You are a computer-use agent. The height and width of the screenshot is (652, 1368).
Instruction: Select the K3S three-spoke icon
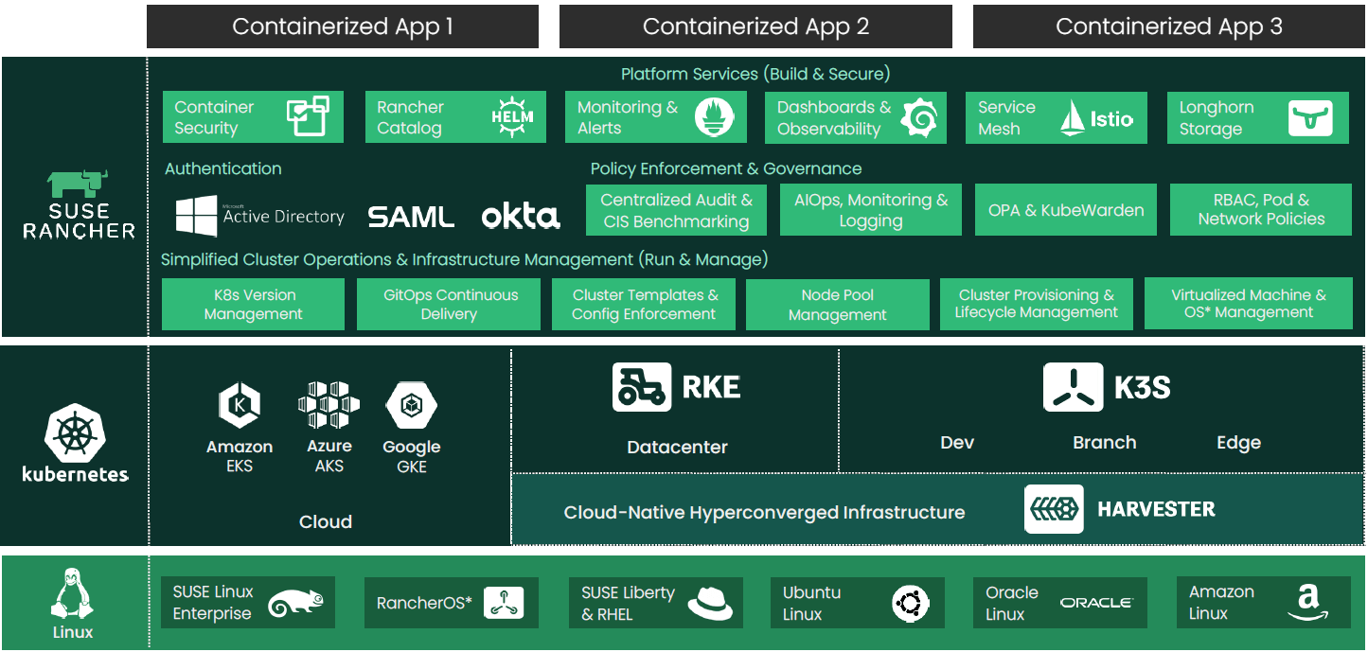point(1073,387)
